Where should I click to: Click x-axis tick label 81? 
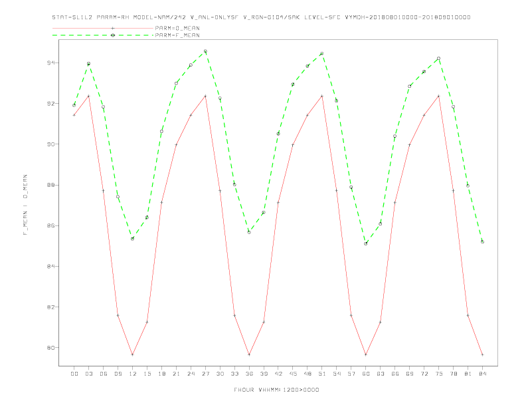point(468,374)
